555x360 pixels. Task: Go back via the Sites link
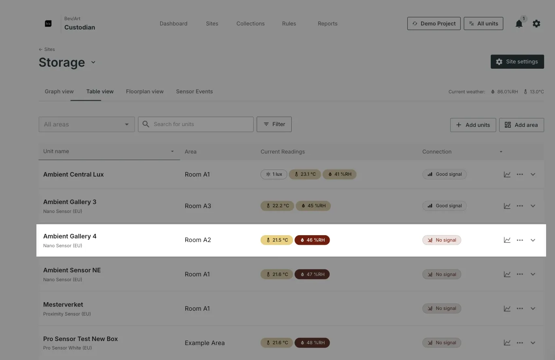47,49
